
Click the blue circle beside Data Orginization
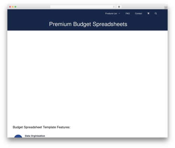[18, 136]
